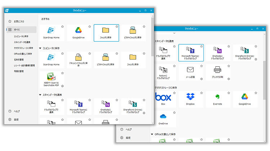Viewport: 270px width, 151px height.
Task: Select Microsoft Teams tile in front window
Action: [x=79, y=106]
